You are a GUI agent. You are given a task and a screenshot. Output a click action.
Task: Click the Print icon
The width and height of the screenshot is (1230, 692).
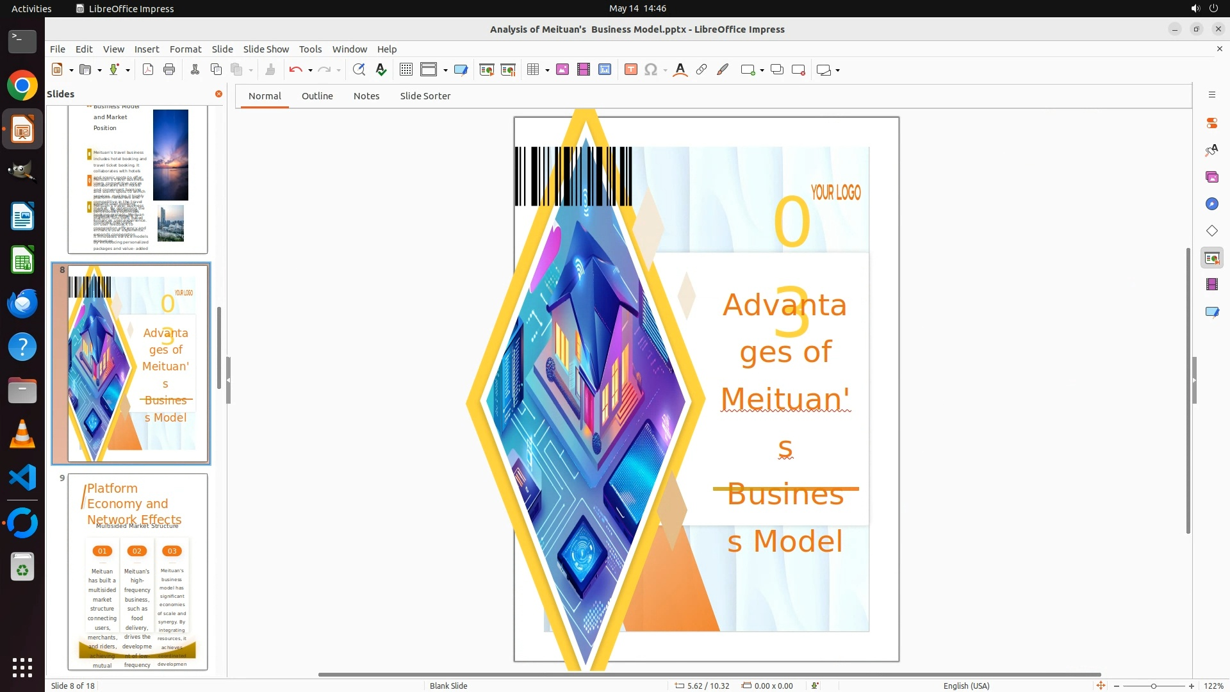coord(169,70)
